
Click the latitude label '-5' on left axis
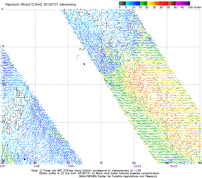click(x=2, y=46)
